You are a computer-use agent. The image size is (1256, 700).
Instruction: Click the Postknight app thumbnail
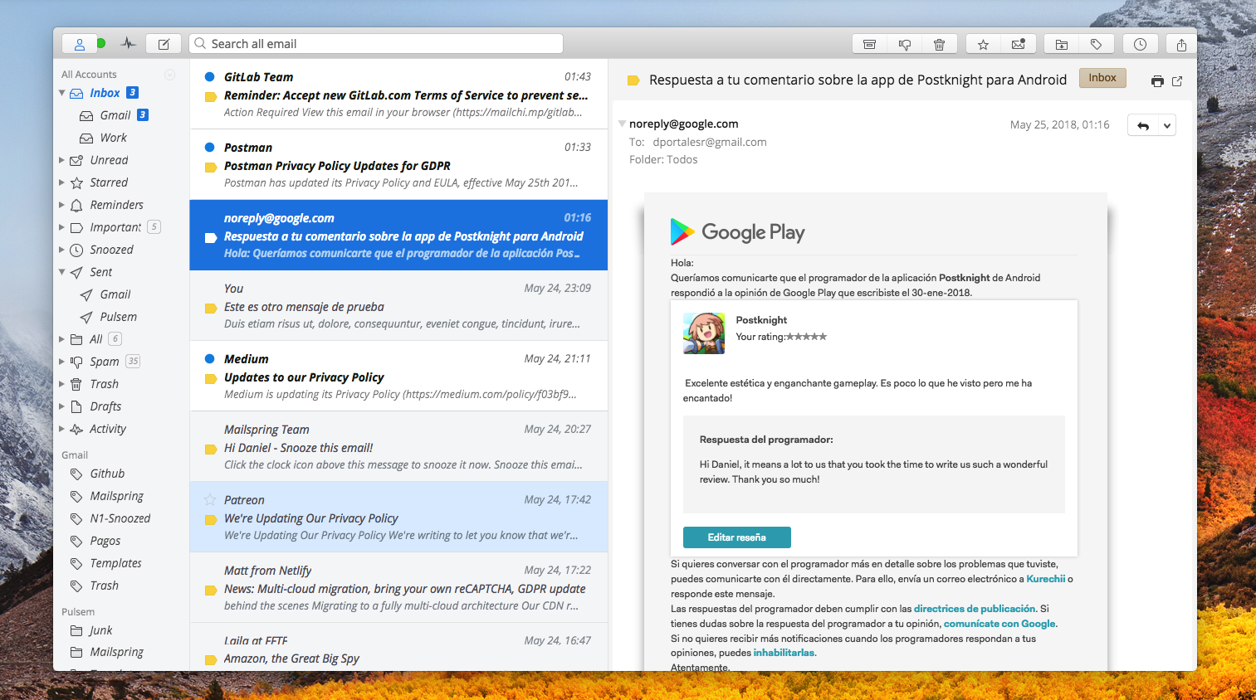click(704, 333)
